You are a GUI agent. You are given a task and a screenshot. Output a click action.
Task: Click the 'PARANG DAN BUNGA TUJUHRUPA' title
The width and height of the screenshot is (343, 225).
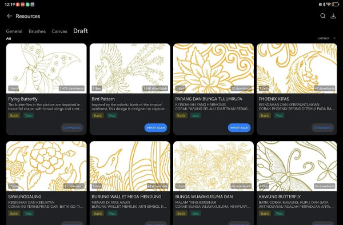(x=209, y=99)
